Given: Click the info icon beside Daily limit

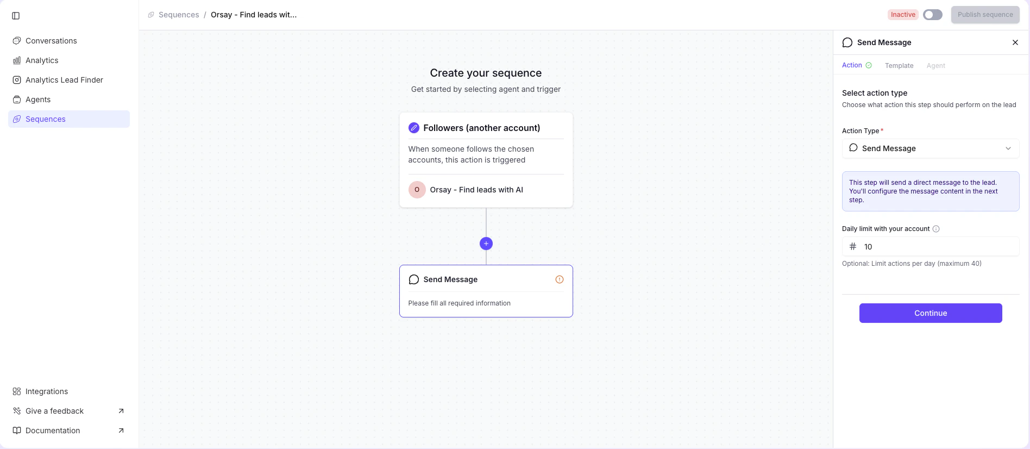Looking at the screenshot, I should point(936,229).
